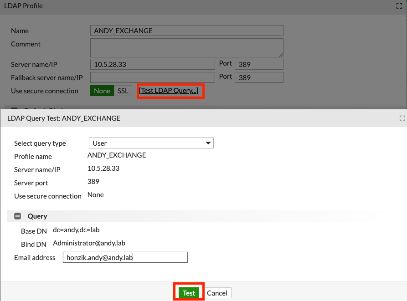Click the Comment text area
407x301 pixels.
(x=186, y=48)
